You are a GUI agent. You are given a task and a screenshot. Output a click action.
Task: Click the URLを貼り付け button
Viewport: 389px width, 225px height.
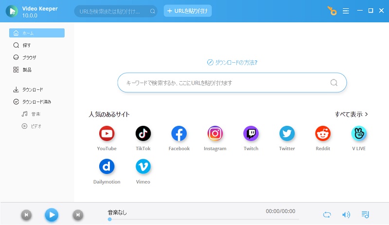pyautogui.click(x=188, y=11)
